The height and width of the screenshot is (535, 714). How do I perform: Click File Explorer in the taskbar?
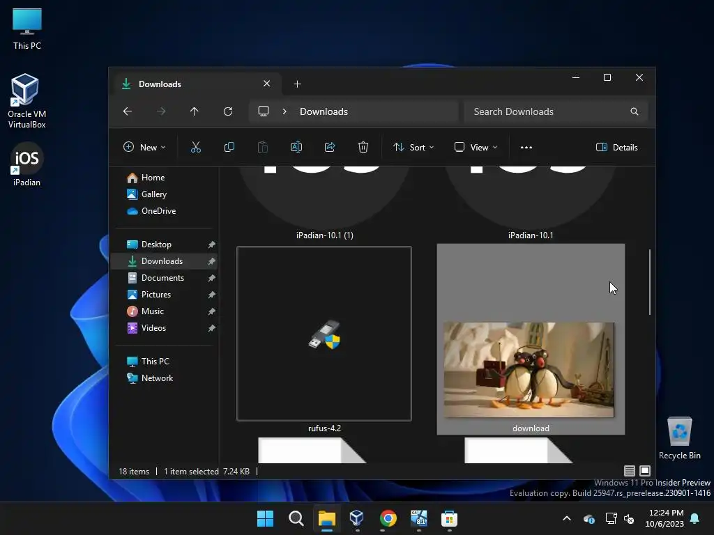point(326,518)
